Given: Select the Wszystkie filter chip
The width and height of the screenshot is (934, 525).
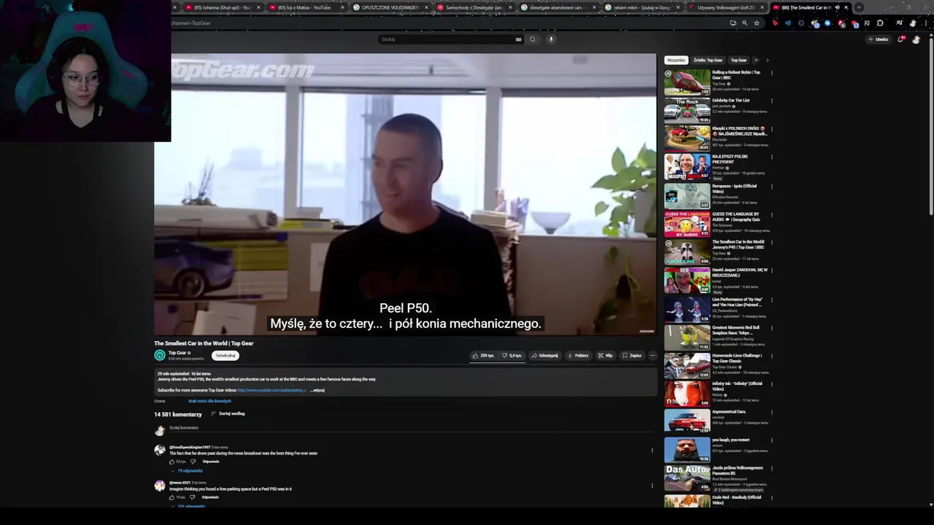Looking at the screenshot, I should point(676,61).
